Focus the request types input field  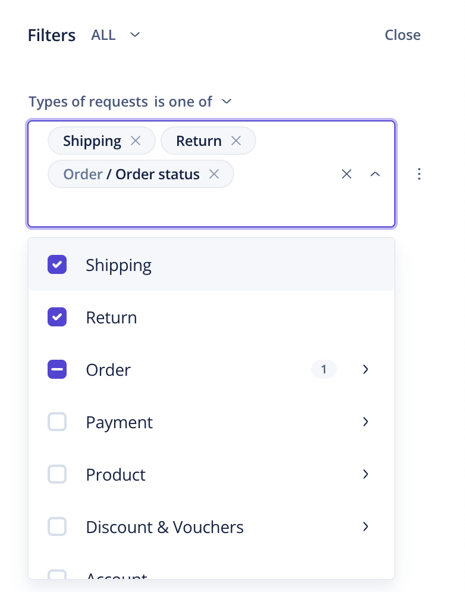211,174
